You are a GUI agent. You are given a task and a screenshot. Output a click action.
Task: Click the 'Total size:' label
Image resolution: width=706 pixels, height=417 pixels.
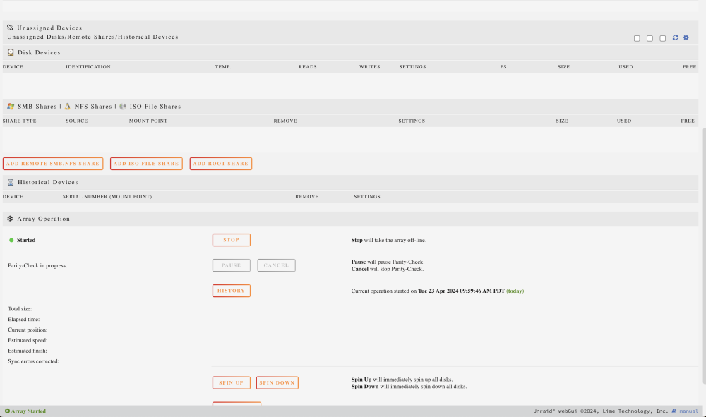coord(20,309)
